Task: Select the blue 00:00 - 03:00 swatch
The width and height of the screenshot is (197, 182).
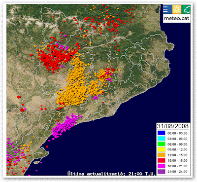Action: tap(162, 133)
